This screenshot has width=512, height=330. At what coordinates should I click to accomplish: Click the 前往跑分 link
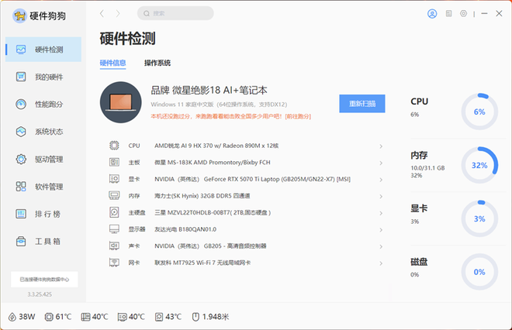coord(298,116)
